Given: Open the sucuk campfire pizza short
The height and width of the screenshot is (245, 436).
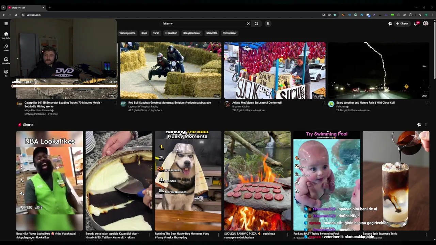Looking at the screenshot, I should pyautogui.click(x=258, y=181).
